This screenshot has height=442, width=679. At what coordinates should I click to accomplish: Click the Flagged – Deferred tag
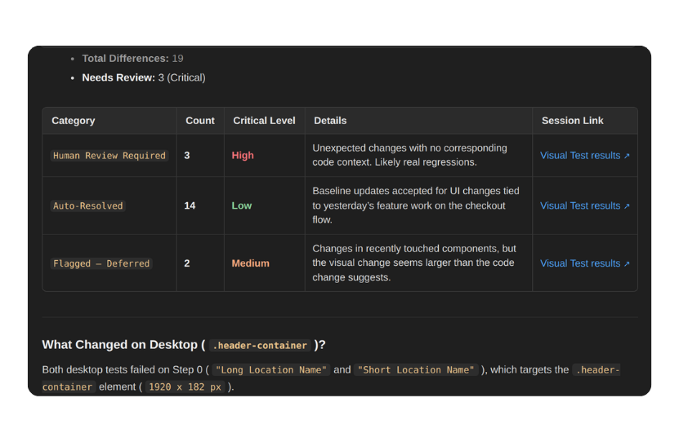(x=101, y=263)
